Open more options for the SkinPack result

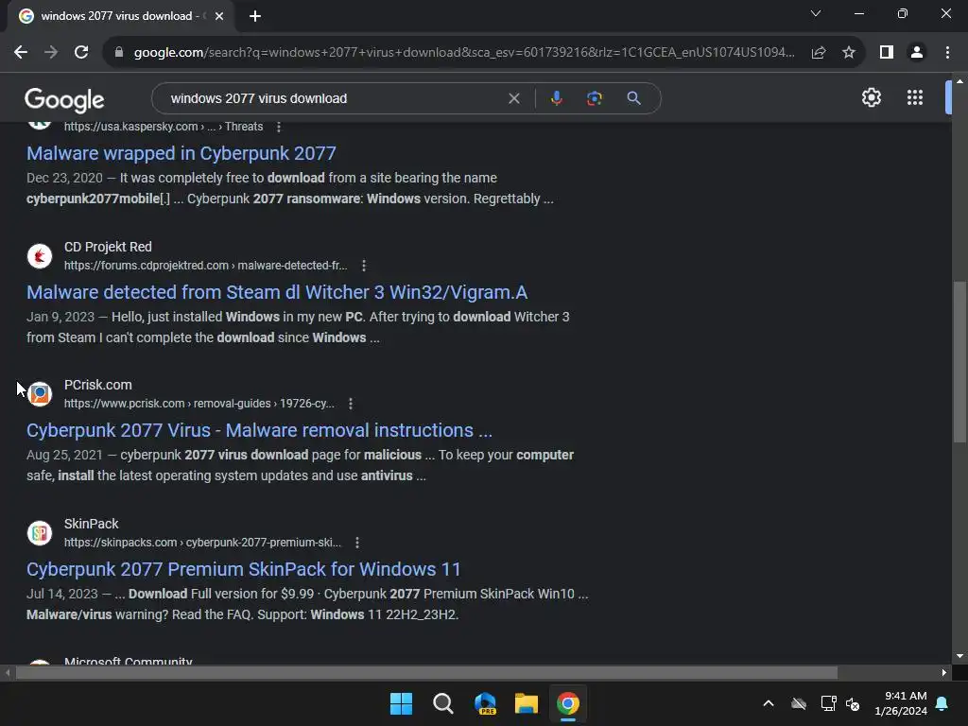(x=356, y=543)
